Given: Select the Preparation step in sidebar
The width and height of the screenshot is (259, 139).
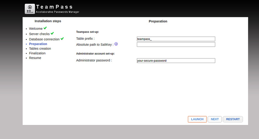Looking at the screenshot, I should (x=38, y=44).
